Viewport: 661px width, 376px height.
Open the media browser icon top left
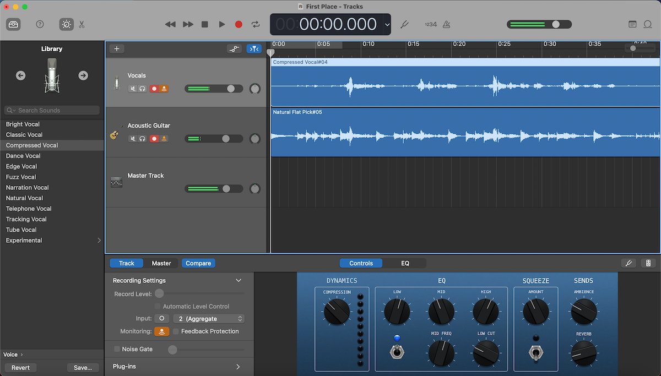(x=14, y=24)
